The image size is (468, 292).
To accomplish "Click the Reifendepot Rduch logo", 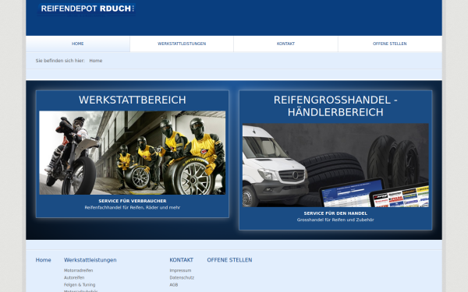I will tap(87, 9).
